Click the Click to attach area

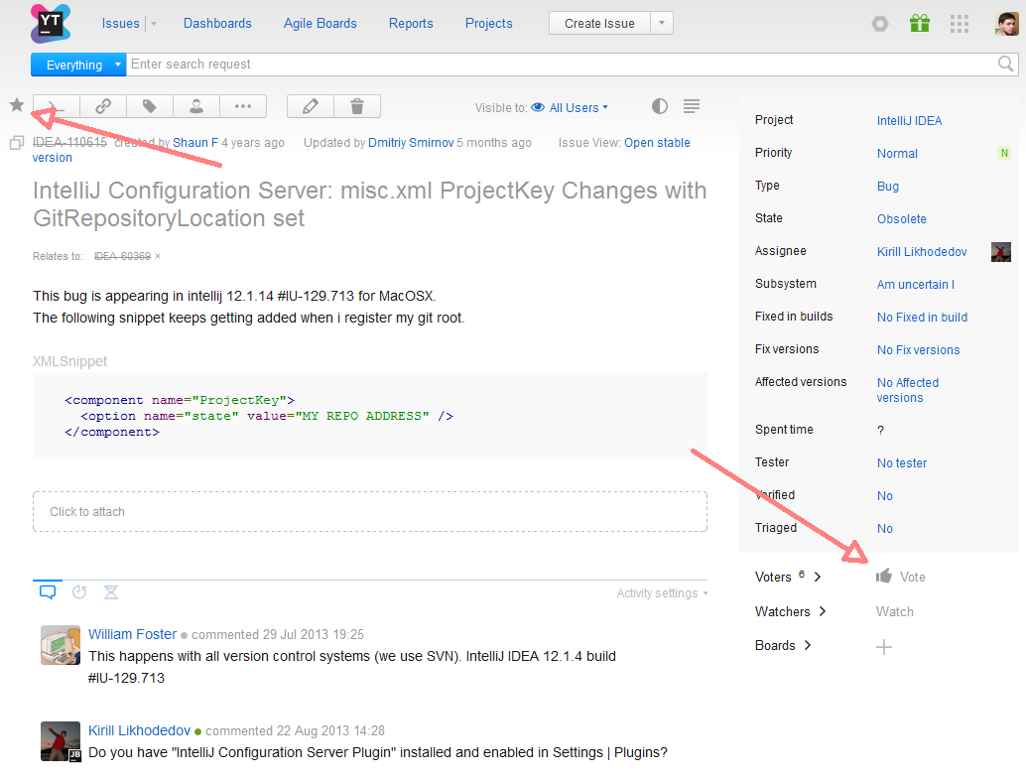click(x=370, y=512)
